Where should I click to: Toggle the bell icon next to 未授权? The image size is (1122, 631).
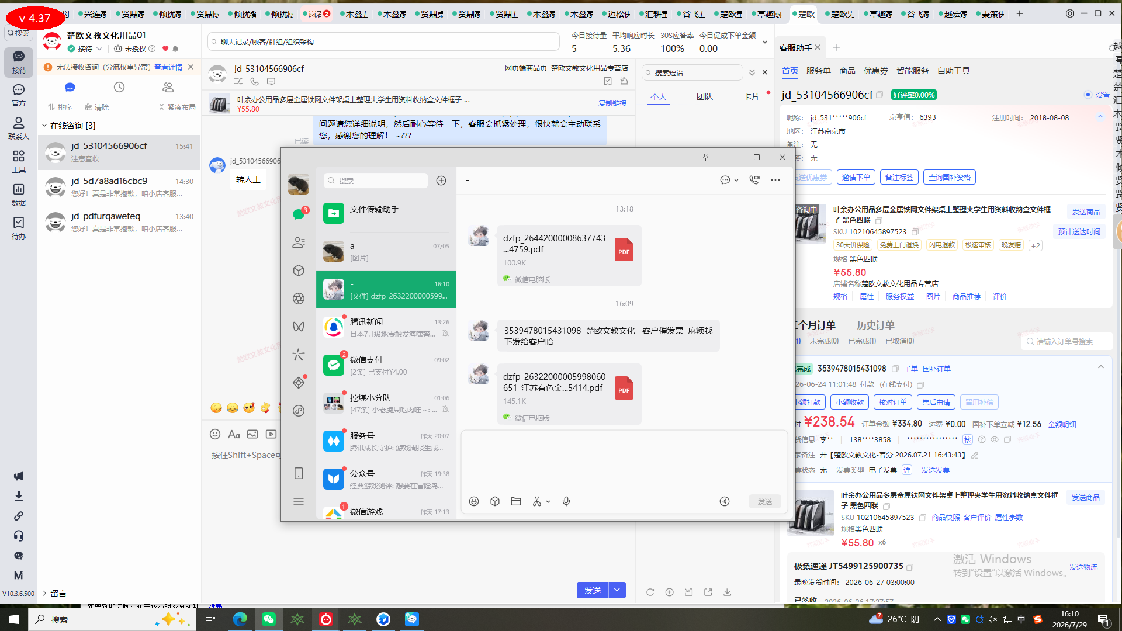tap(175, 49)
